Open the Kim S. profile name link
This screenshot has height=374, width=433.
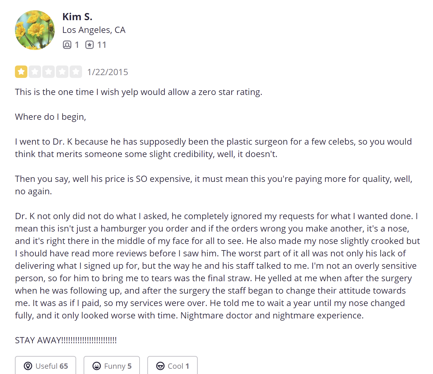[x=77, y=17]
